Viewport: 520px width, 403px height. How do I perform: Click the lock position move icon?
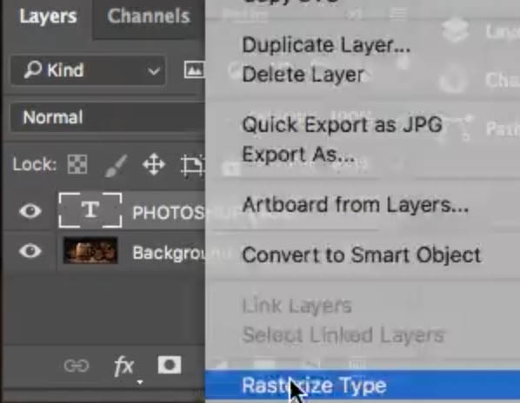154,164
